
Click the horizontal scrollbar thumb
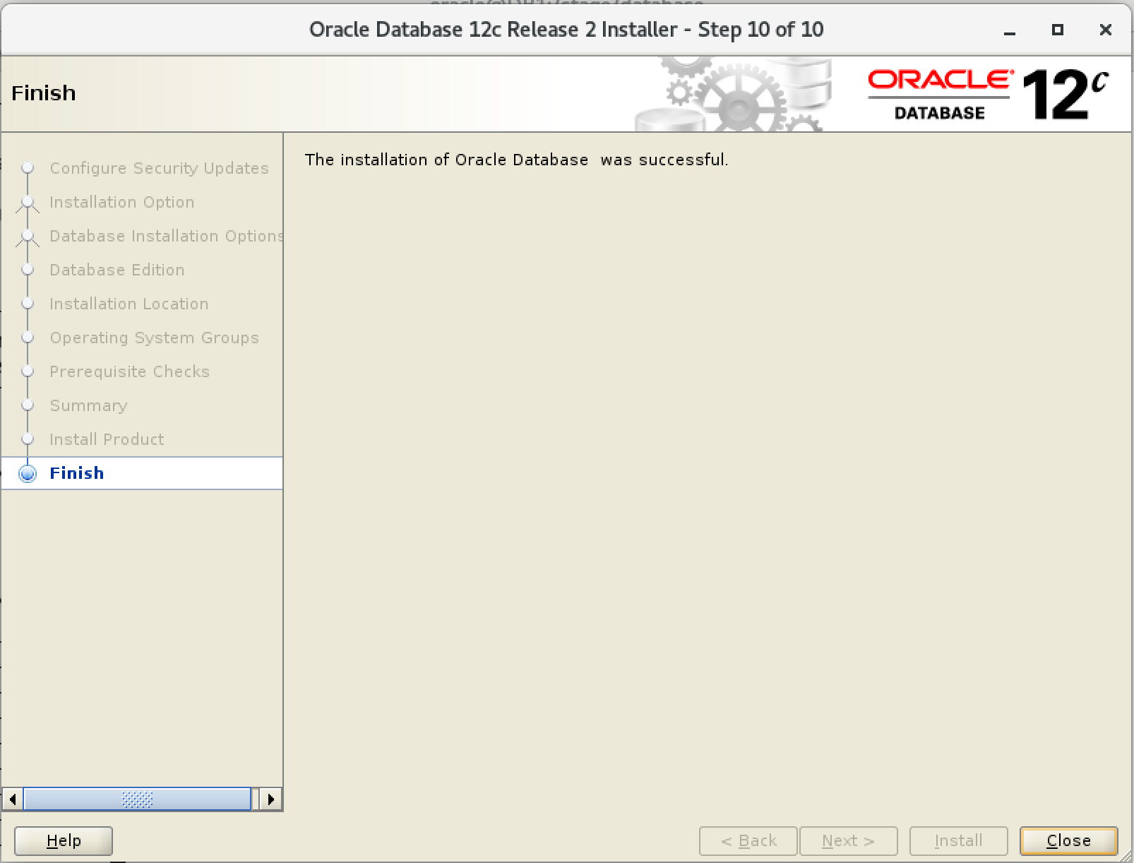pyautogui.click(x=137, y=799)
